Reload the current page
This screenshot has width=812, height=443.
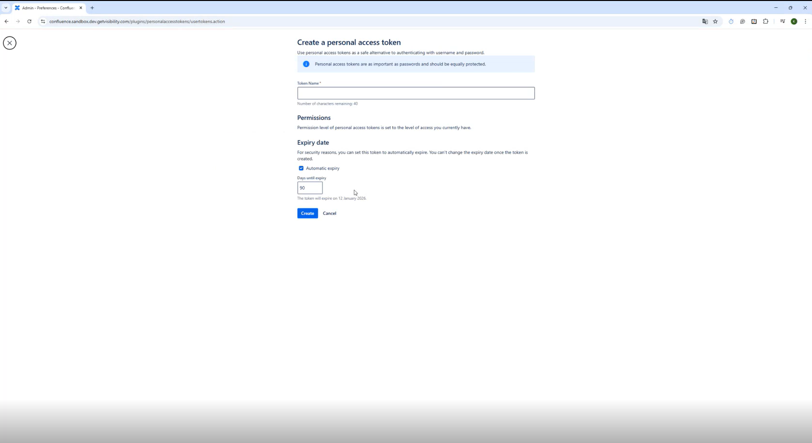click(29, 21)
